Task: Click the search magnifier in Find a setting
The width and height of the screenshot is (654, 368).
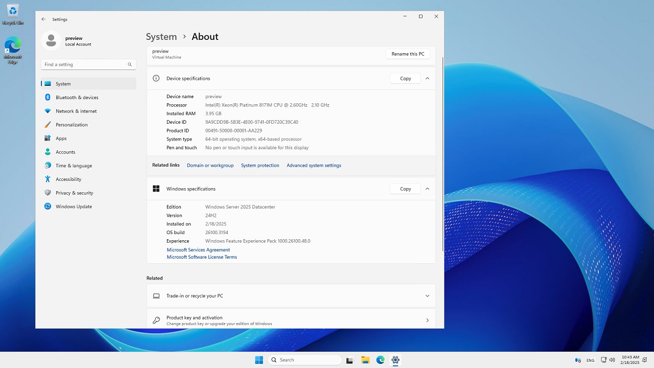Action: (x=130, y=64)
